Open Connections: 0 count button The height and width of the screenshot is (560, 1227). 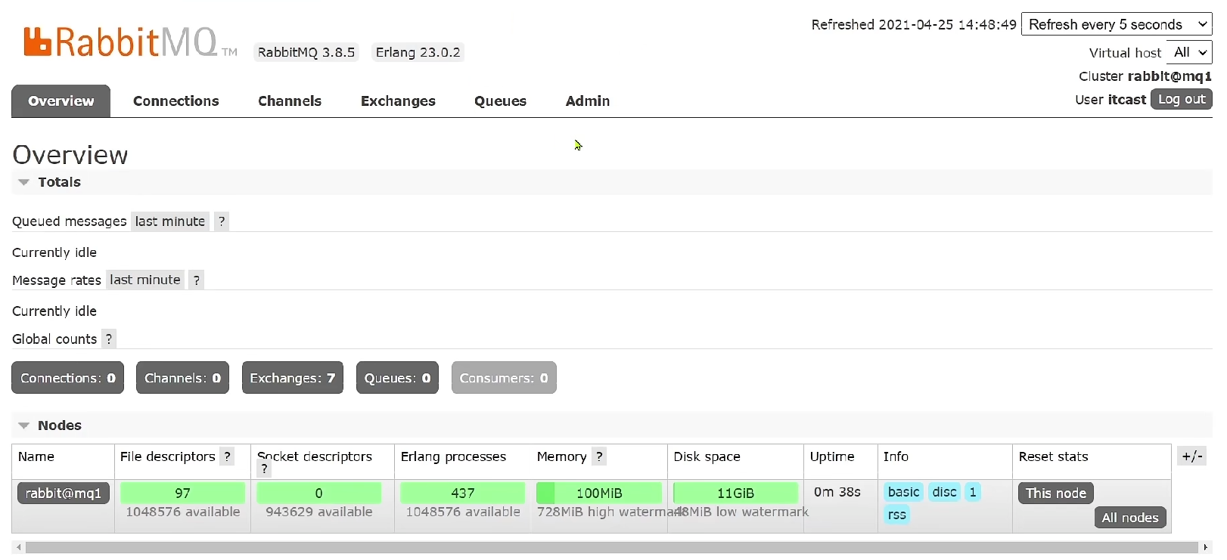(68, 378)
